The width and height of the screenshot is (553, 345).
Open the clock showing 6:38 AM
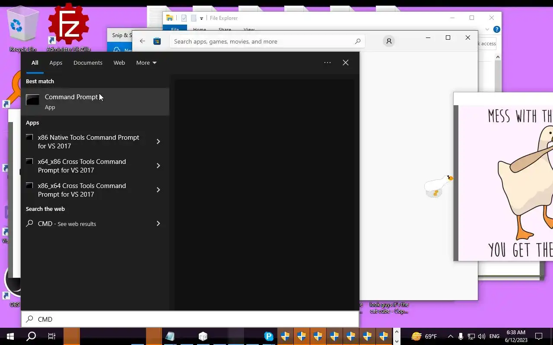516,336
